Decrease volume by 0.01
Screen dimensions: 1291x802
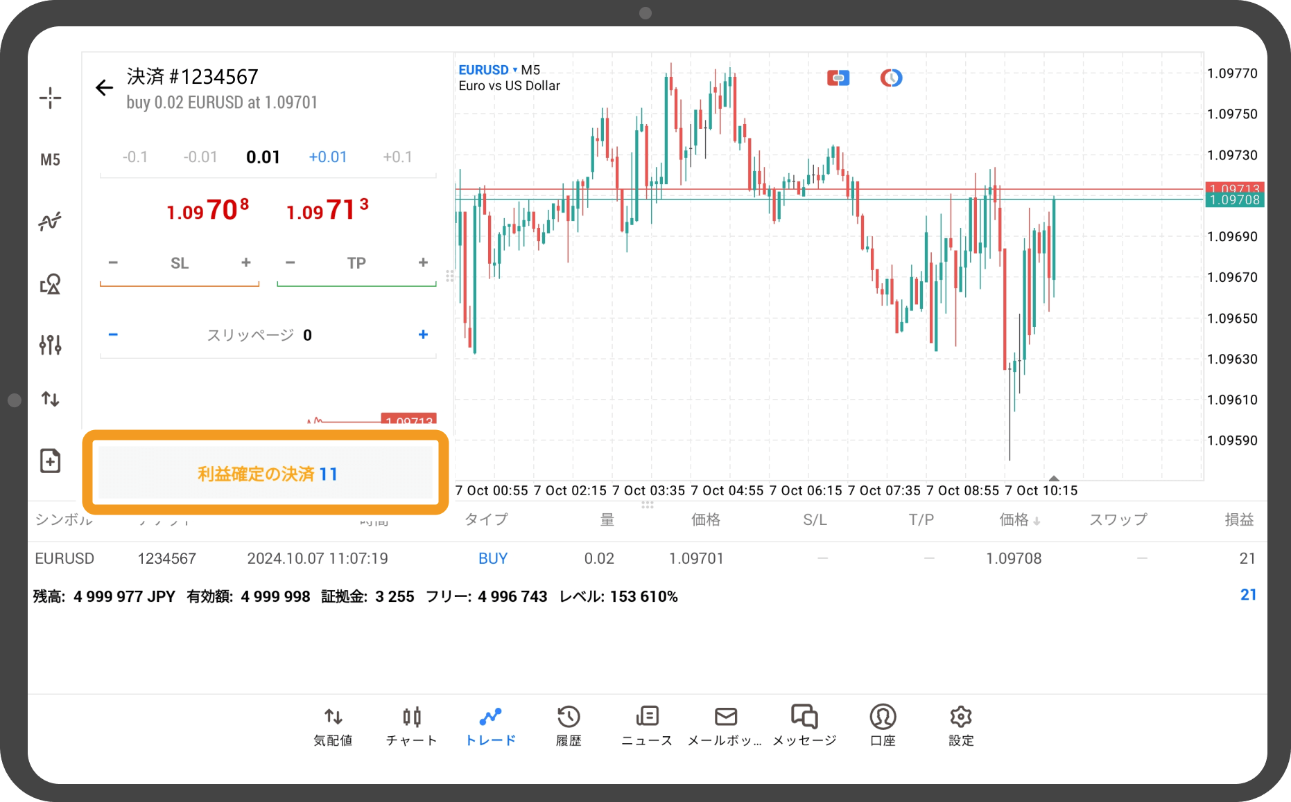[200, 157]
